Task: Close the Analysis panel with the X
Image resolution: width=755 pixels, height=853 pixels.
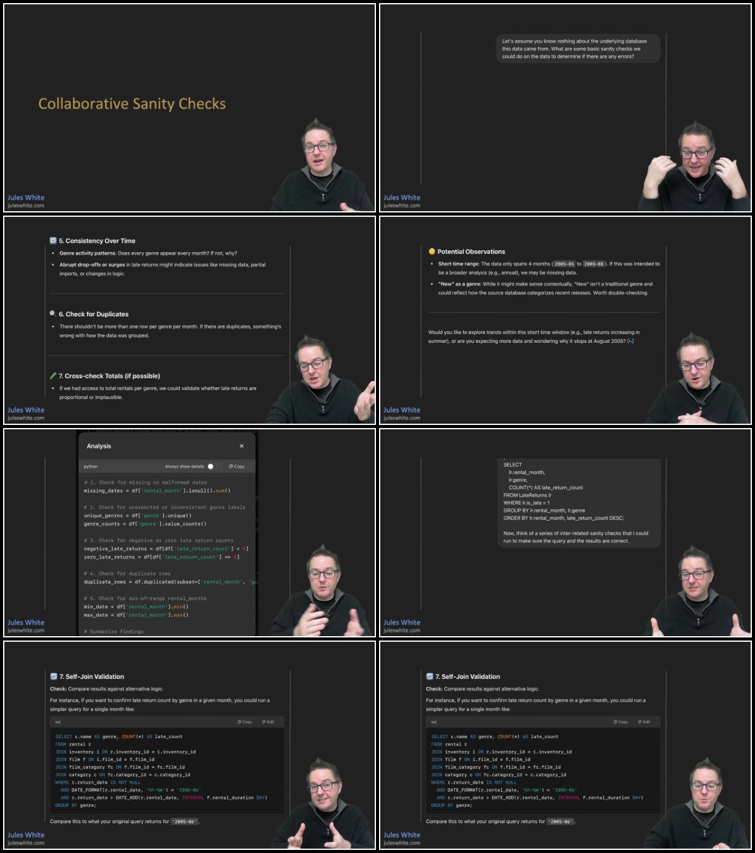Action: 242,446
